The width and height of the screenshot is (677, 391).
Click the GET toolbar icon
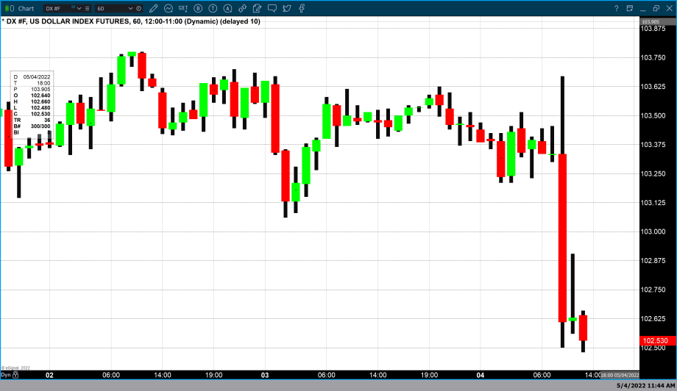(x=182, y=8)
